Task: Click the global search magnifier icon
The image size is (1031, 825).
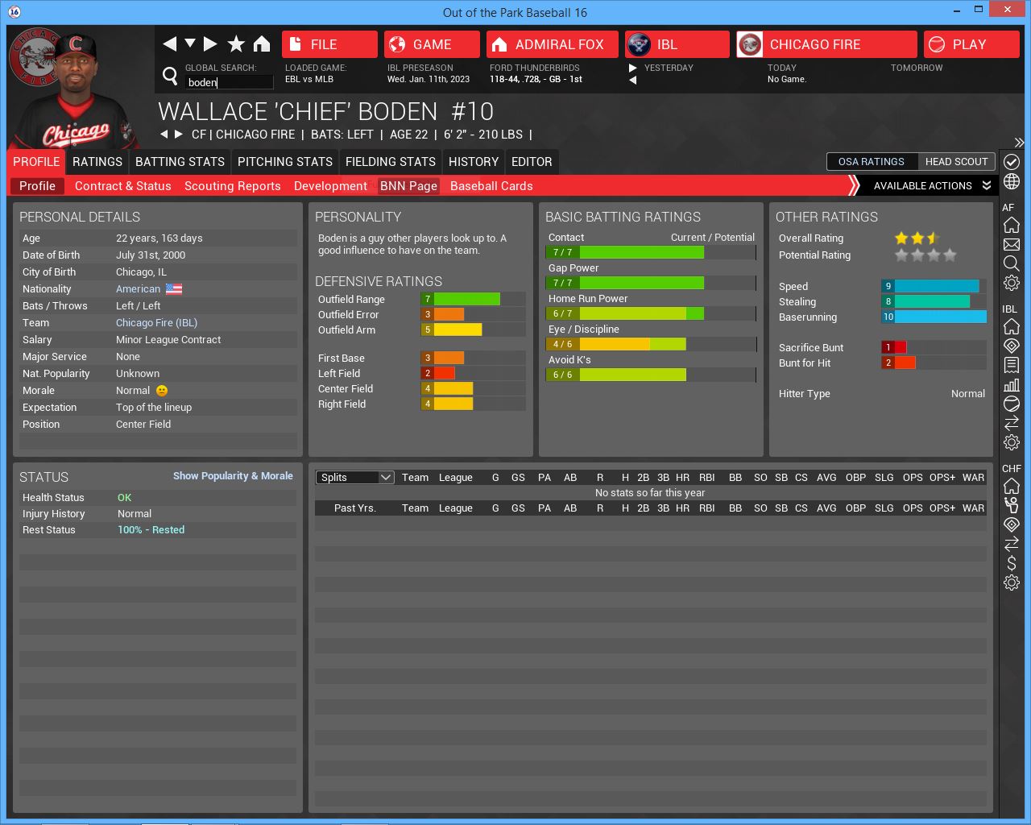Action: [170, 77]
